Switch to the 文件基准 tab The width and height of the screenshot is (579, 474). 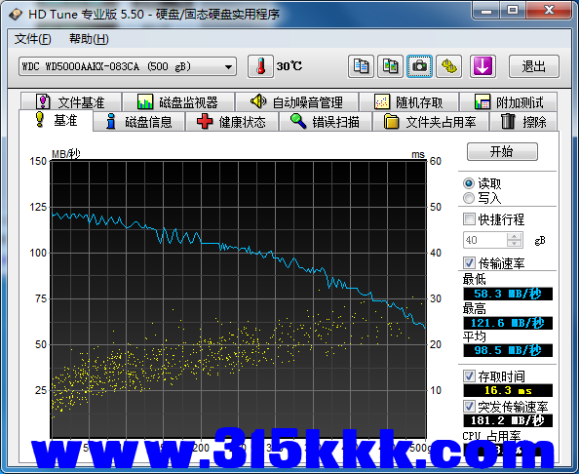click(71, 102)
